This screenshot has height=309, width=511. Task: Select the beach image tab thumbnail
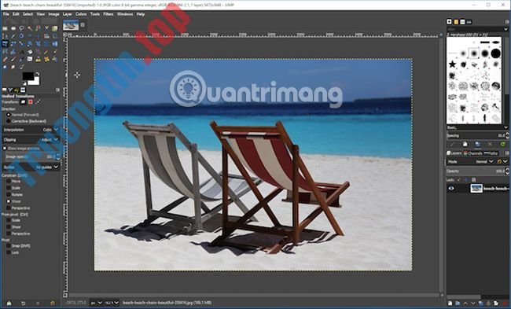tap(71, 25)
